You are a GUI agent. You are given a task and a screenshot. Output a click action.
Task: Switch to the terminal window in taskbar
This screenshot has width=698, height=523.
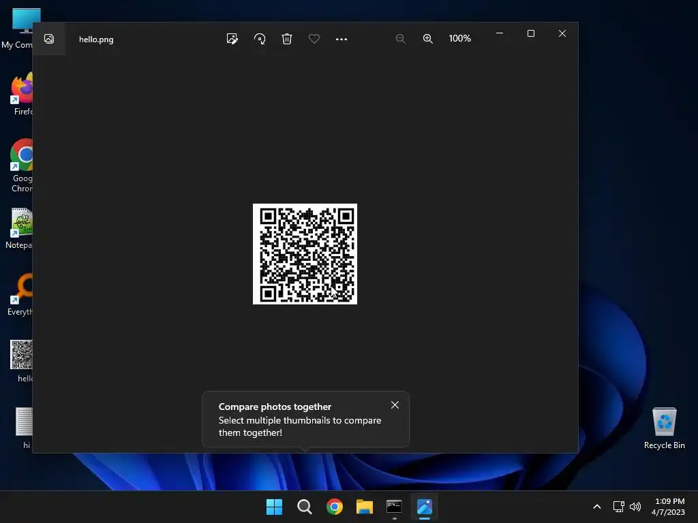tap(395, 507)
